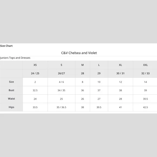
Task: Click the 35 / 36.5 hips cell
Action: pos(61,107)
